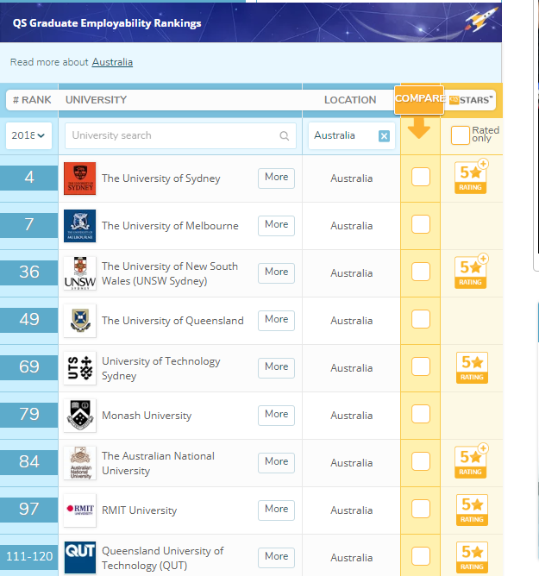Image resolution: width=539 pixels, height=576 pixels.
Task: Sort by the # RANK column header
Action: point(32,100)
